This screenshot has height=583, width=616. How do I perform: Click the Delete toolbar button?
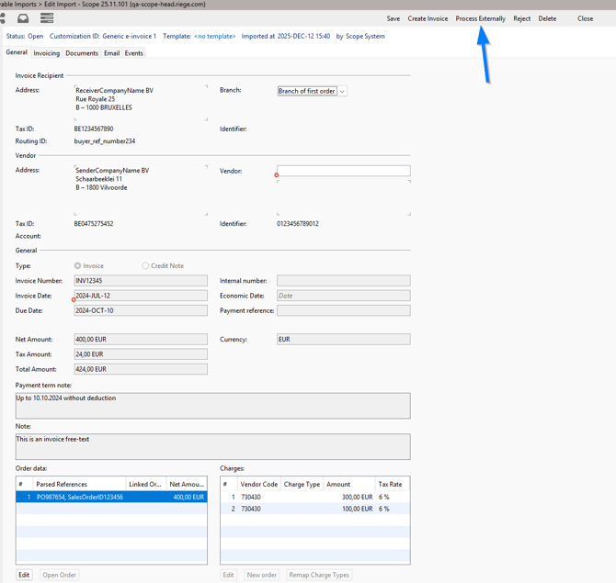pyautogui.click(x=547, y=18)
